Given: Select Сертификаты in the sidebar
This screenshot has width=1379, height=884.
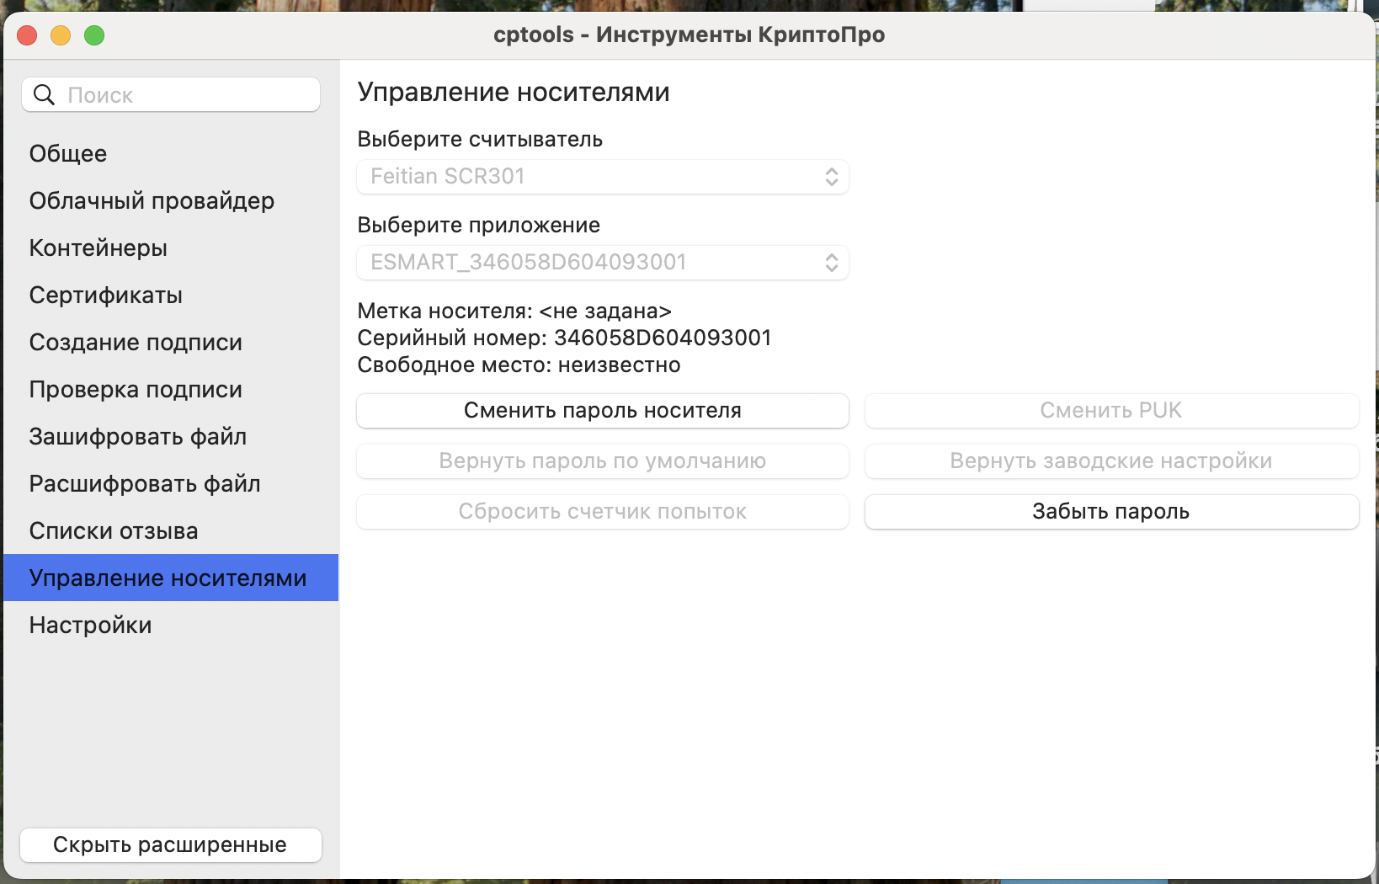Looking at the screenshot, I should tap(171, 295).
